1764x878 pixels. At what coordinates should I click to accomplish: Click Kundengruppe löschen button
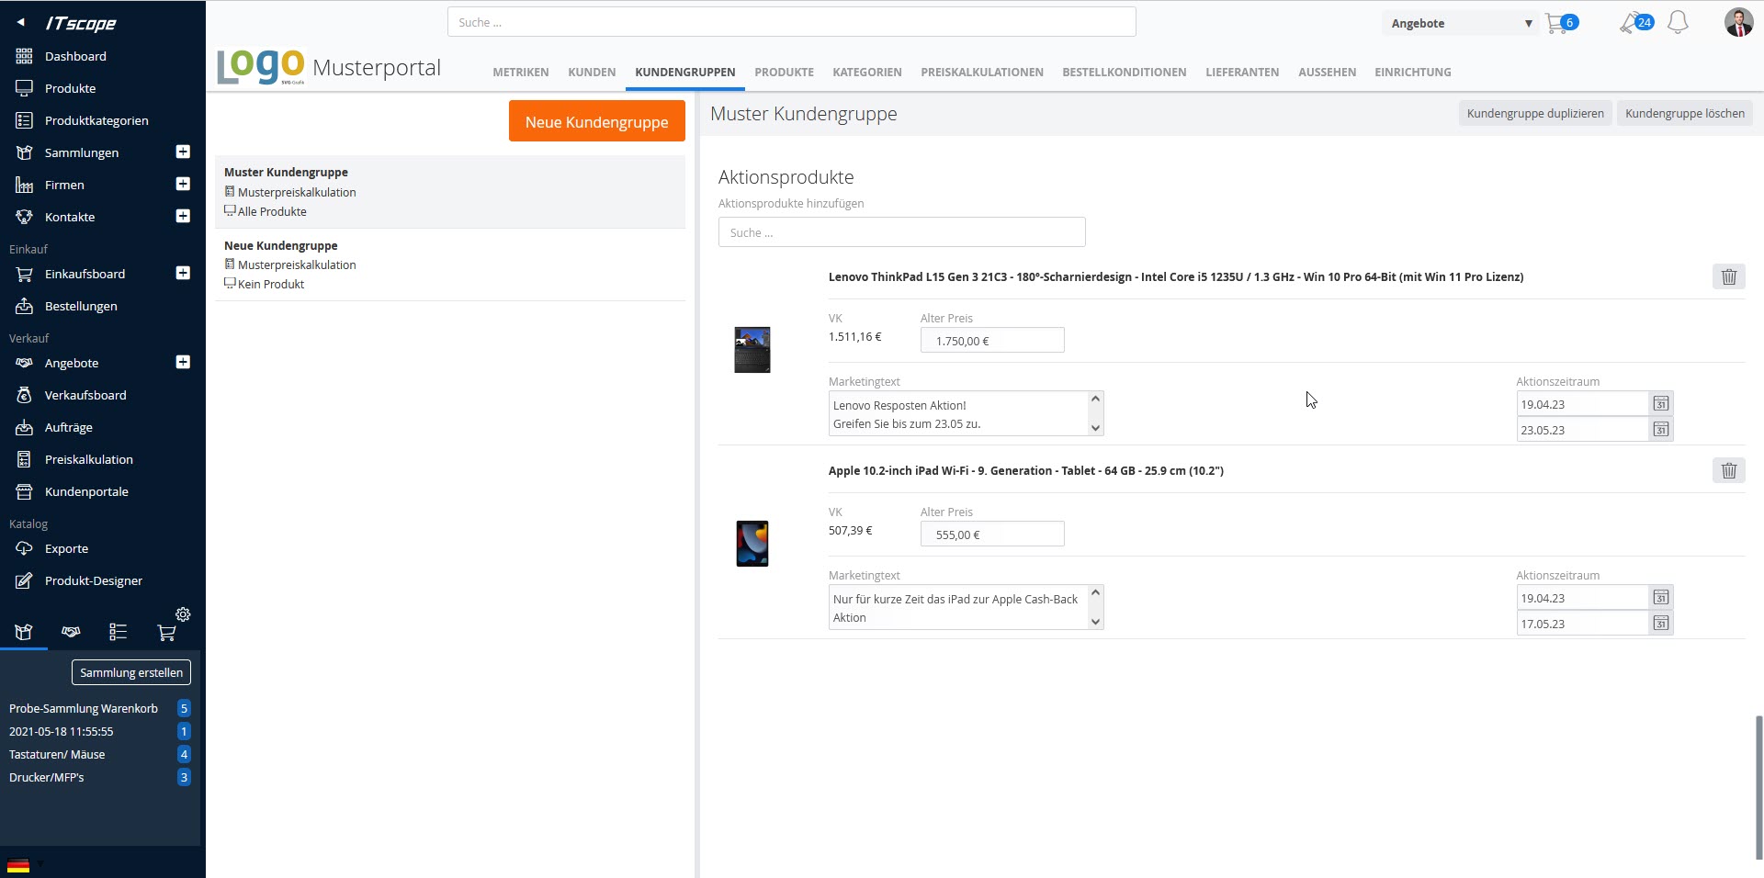[x=1684, y=113]
